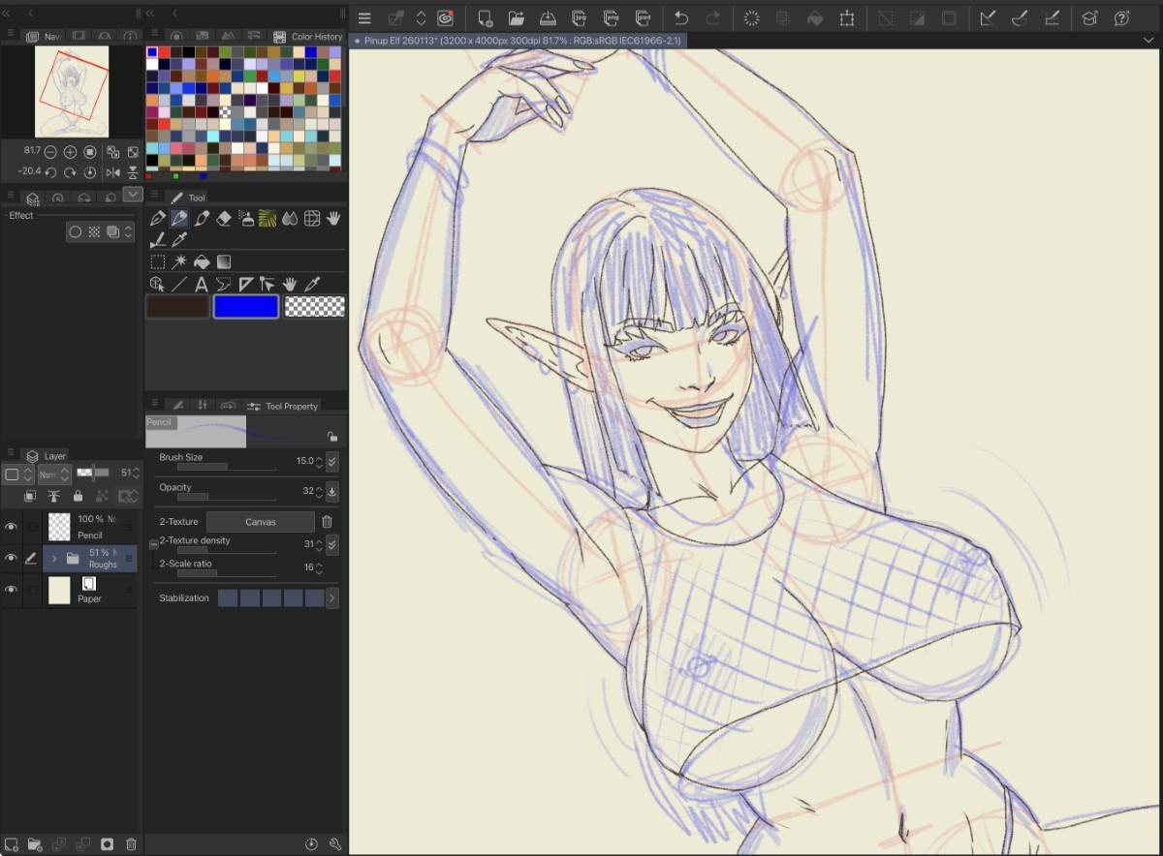
Task: Click the Navigator canvas thumbnail
Action: click(x=72, y=92)
